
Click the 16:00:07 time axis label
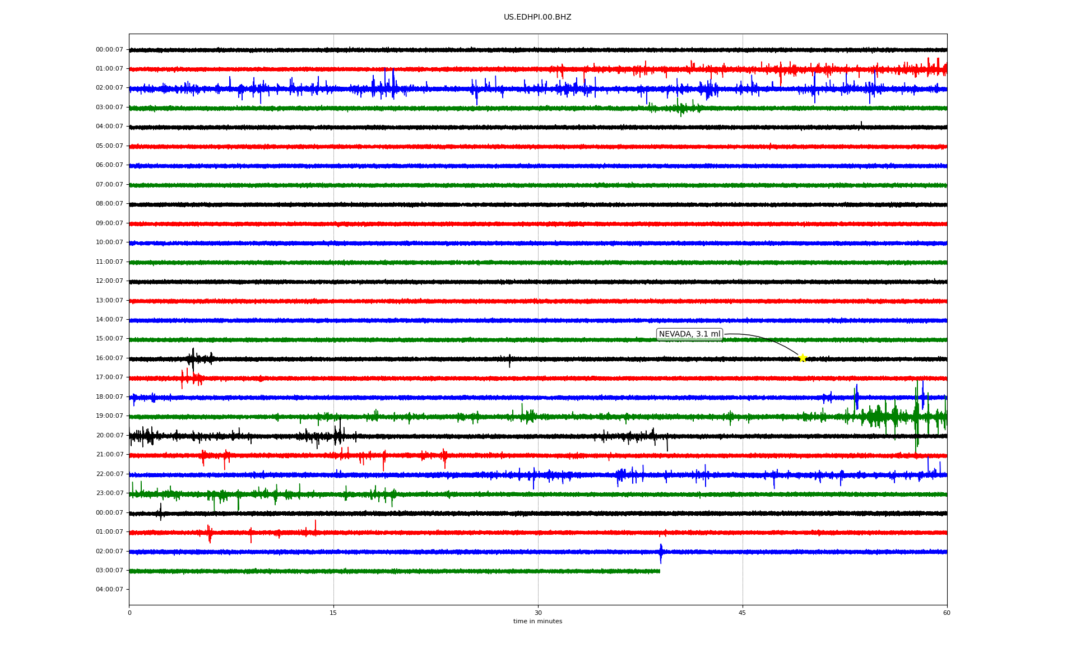tap(109, 358)
